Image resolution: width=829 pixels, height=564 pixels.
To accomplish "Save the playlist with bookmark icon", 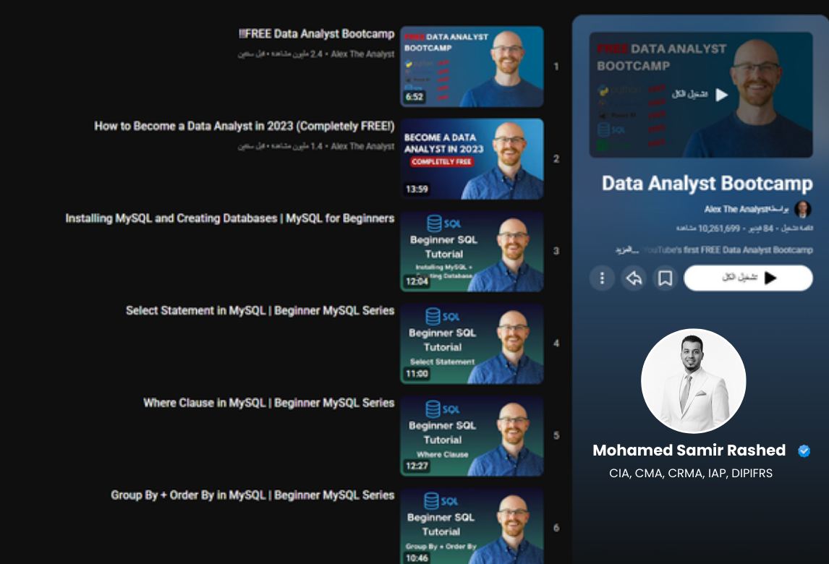I will click(665, 278).
